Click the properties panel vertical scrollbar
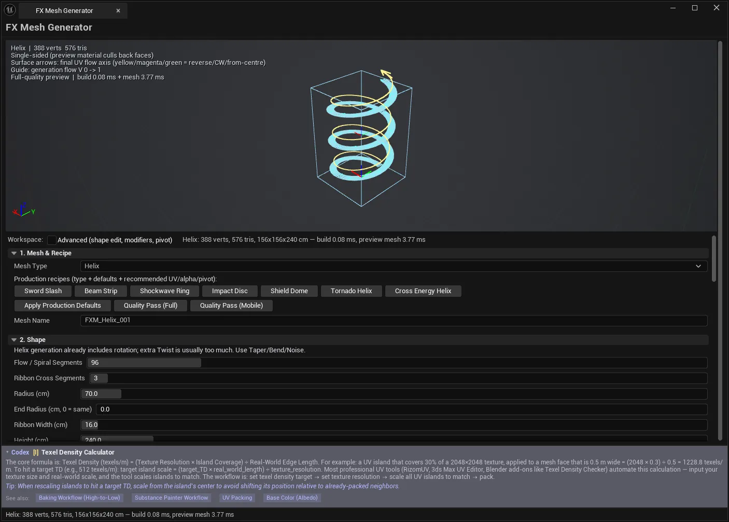The image size is (729, 522). (x=714, y=259)
